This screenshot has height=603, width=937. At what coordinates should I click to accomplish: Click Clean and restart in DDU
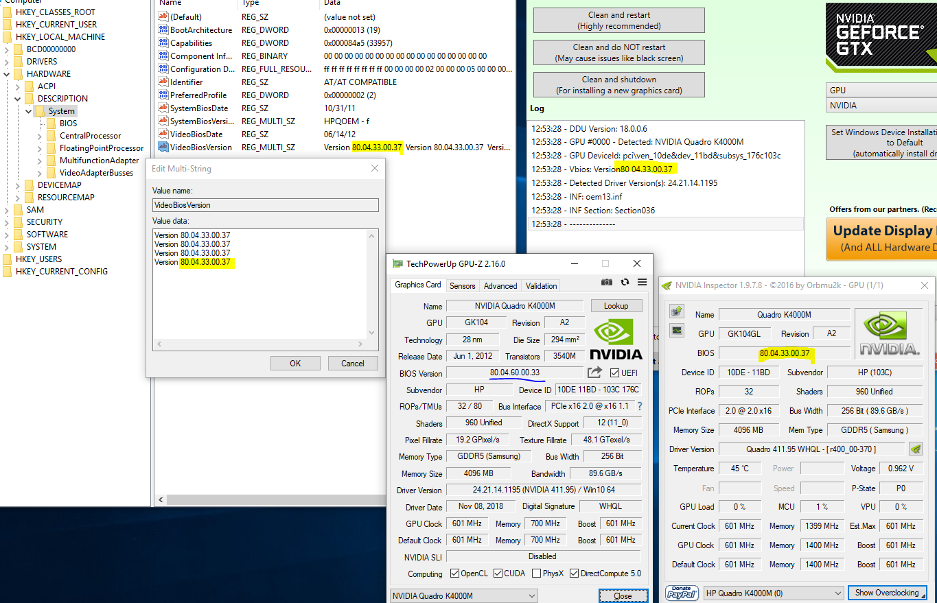click(x=619, y=20)
